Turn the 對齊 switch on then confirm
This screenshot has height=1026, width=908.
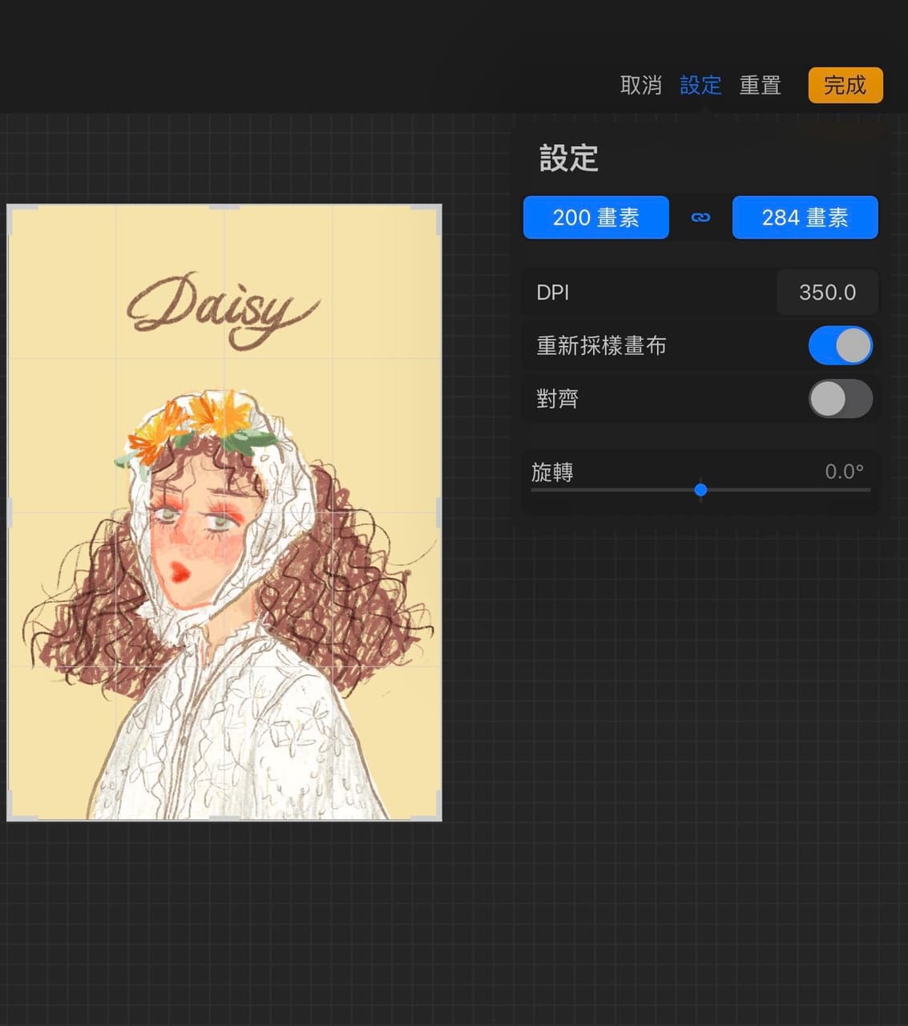coord(840,398)
